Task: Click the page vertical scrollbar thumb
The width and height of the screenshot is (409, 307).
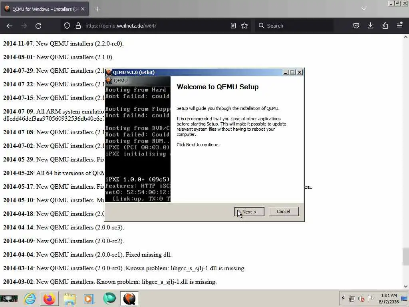Action: coord(406,256)
